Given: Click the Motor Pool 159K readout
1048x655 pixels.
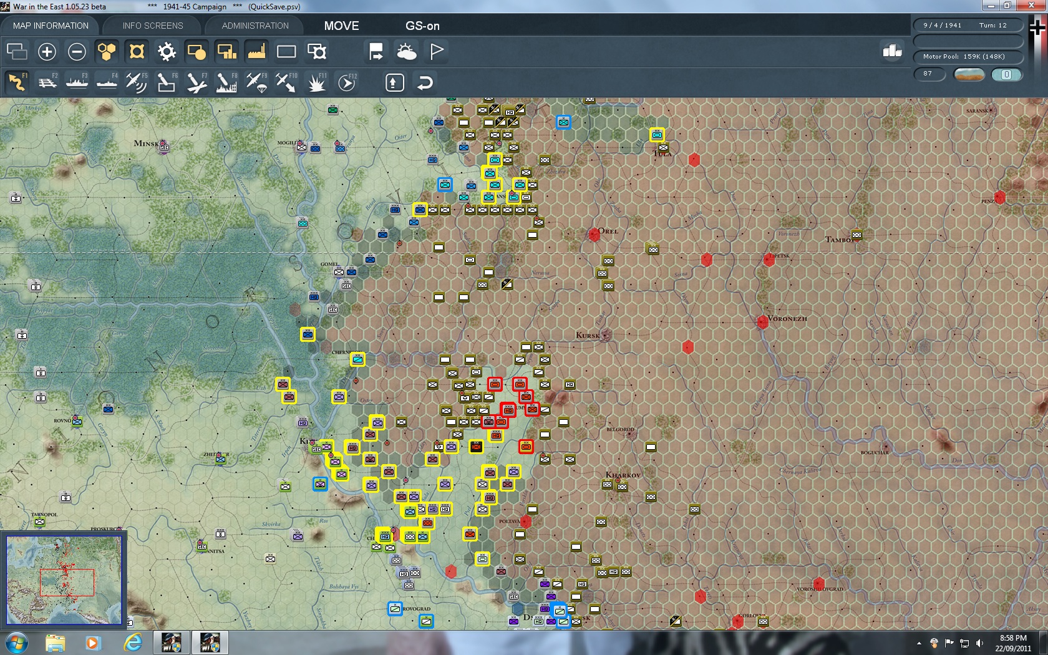Looking at the screenshot, I should tap(968, 56).
